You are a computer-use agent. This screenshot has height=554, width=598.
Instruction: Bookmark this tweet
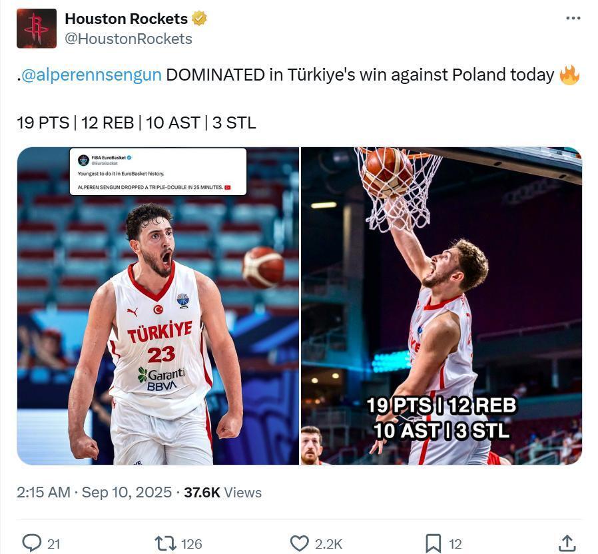434,543
